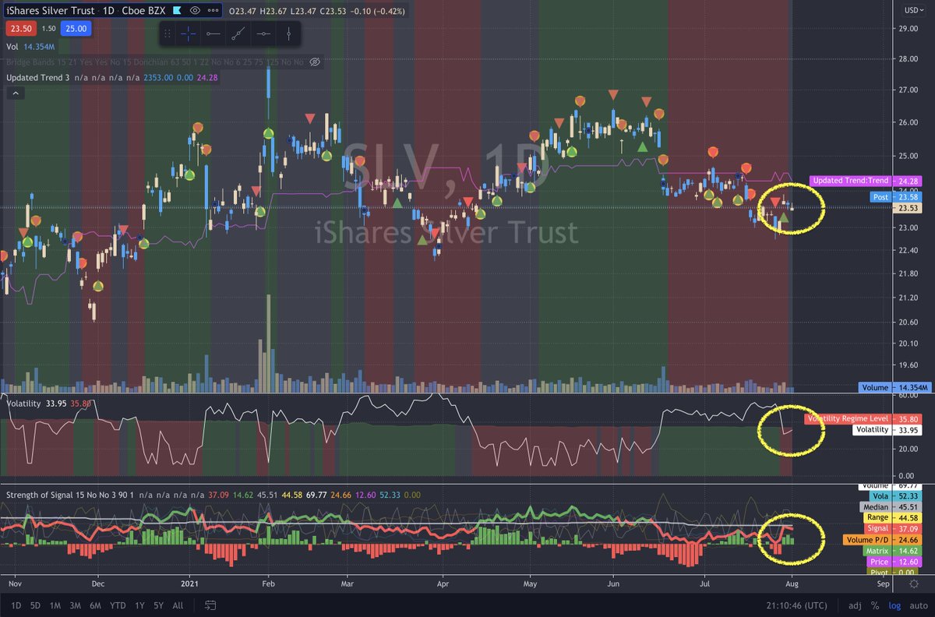Select the 5D time range
The width and height of the screenshot is (935, 617).
37,605
